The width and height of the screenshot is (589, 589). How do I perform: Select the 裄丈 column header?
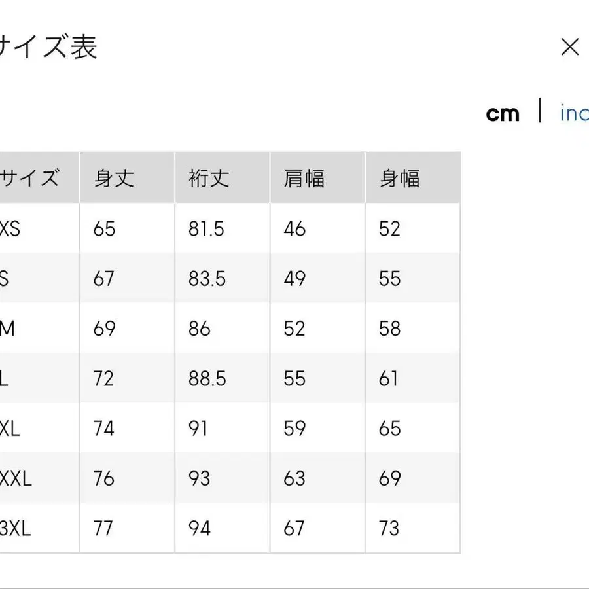click(209, 178)
